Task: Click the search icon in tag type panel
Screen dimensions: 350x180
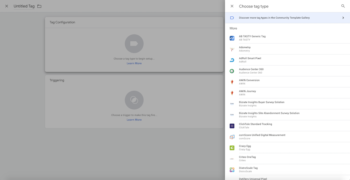Action: pos(343,6)
